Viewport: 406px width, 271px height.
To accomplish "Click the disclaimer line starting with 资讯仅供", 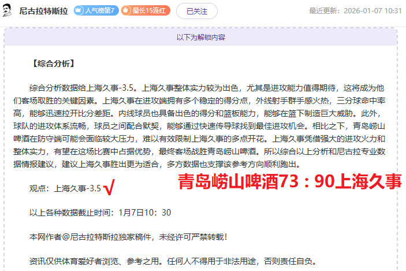I will [173, 261].
